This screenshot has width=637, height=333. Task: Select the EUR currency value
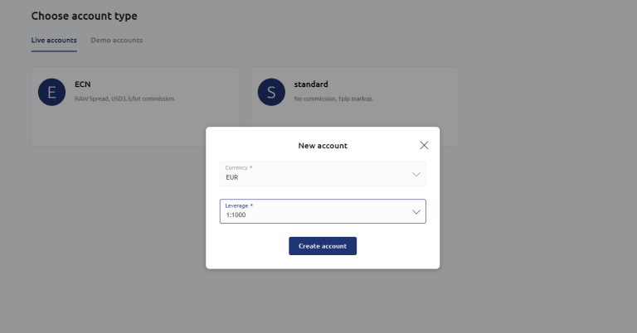(x=232, y=177)
